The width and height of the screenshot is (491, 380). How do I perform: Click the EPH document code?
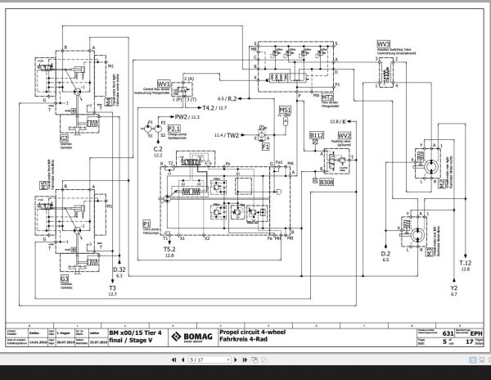476,334
